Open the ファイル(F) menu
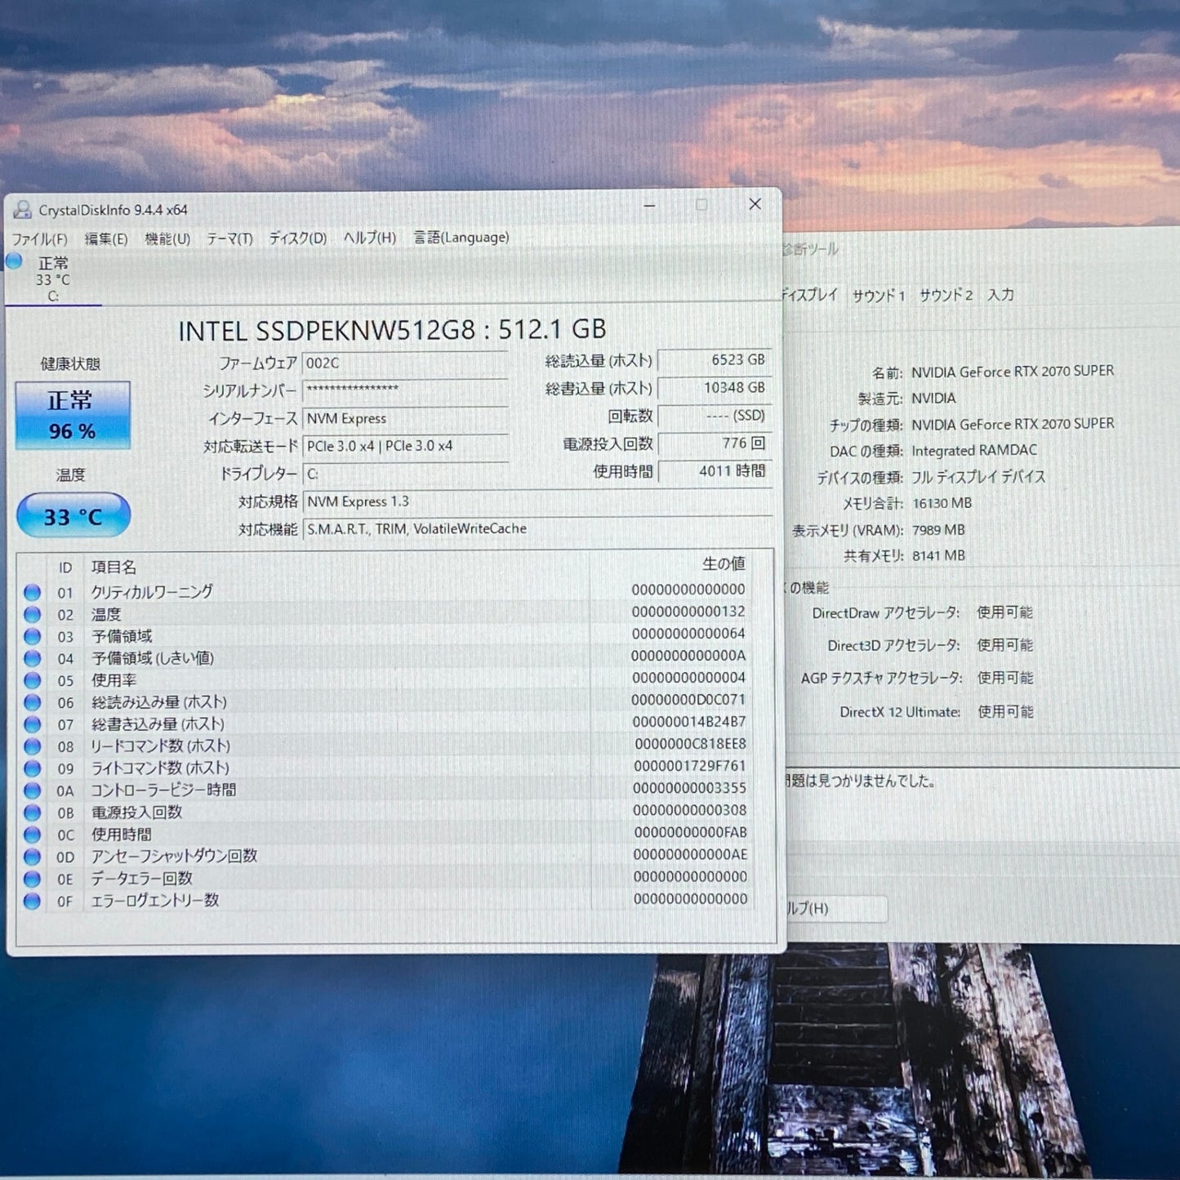 pos(39,238)
